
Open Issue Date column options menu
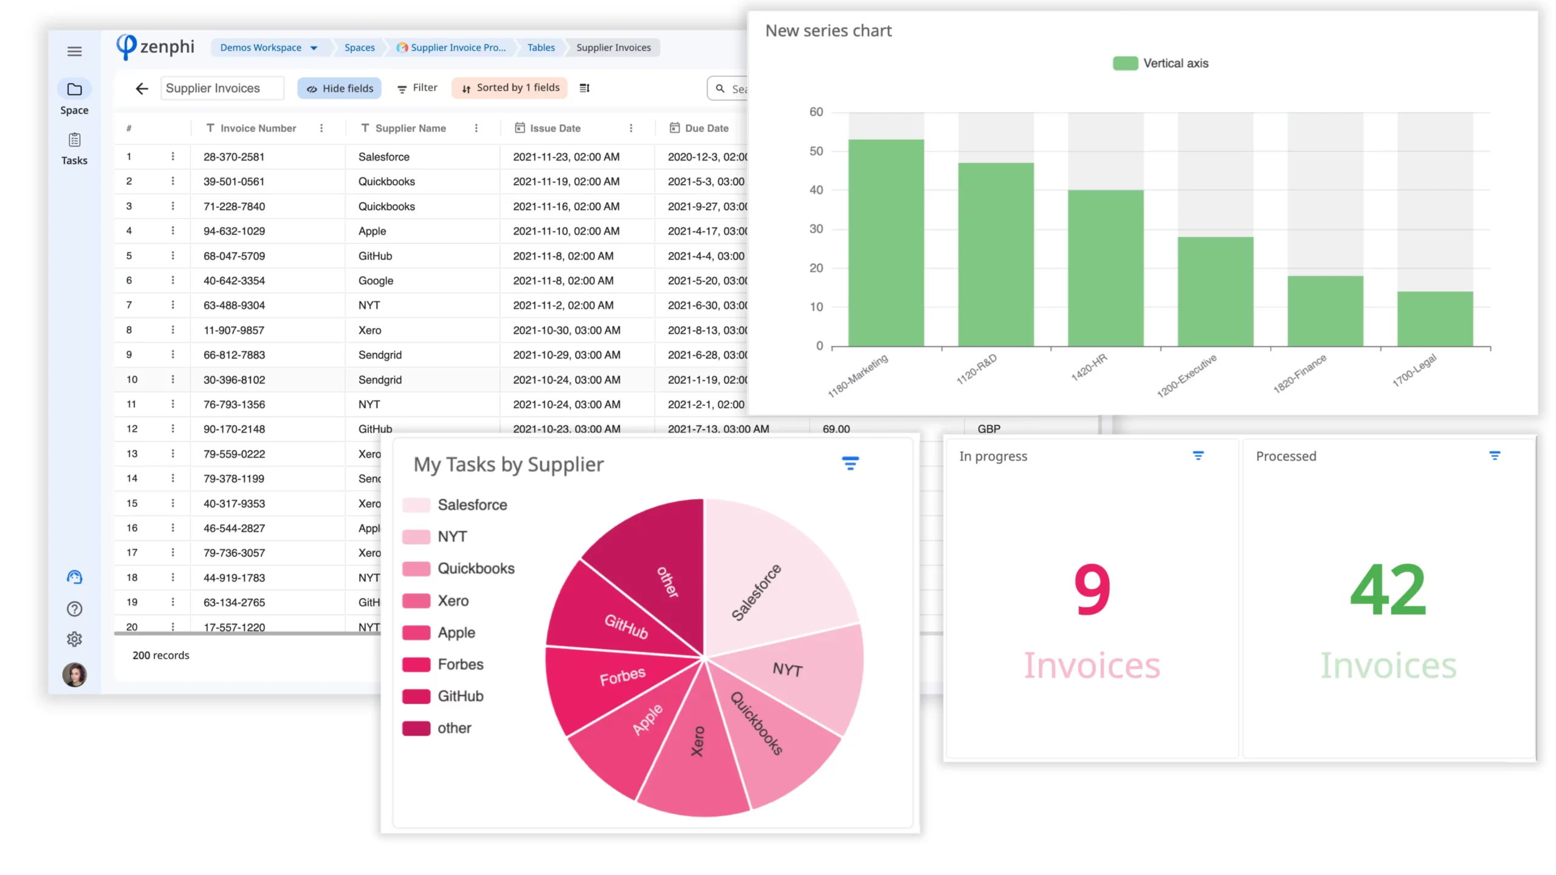click(x=630, y=128)
